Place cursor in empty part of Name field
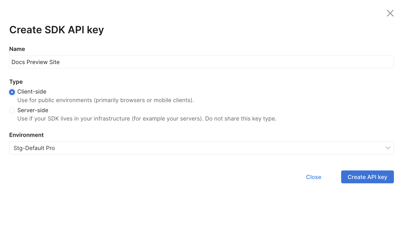403x235 pixels. point(227,62)
